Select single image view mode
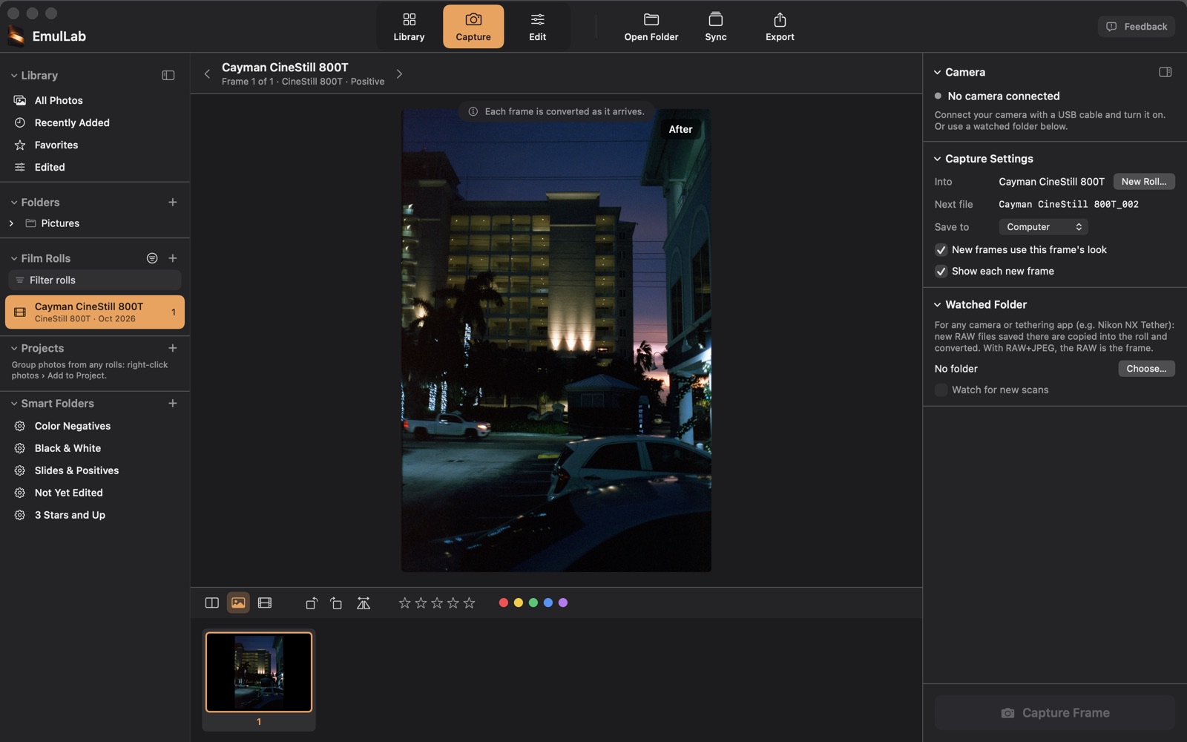Screen dimensions: 1187x742 pyautogui.click(x=238, y=603)
